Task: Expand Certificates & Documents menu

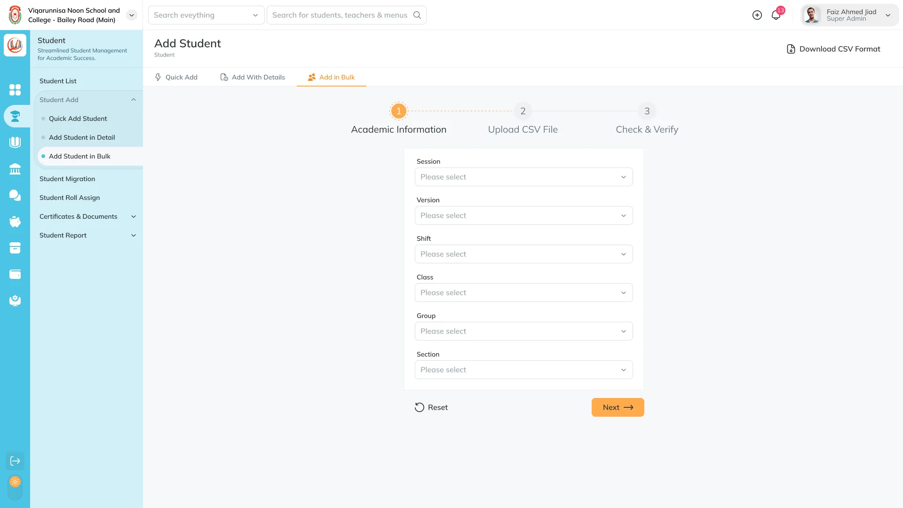Action: pos(87,216)
